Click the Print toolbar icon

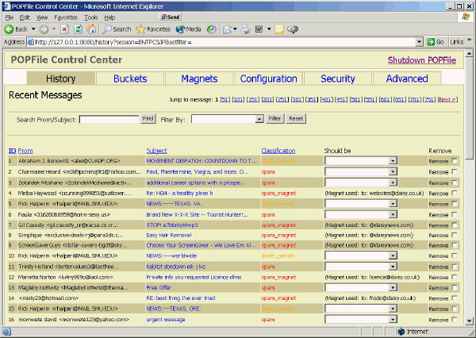(245, 29)
